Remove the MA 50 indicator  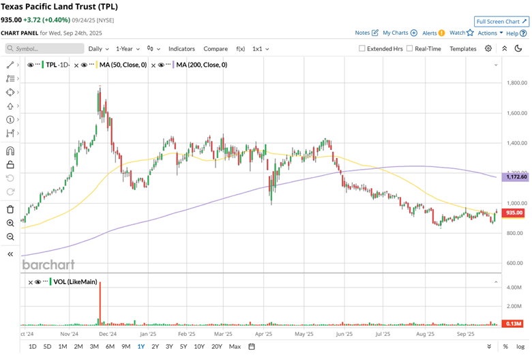[x=76, y=65]
